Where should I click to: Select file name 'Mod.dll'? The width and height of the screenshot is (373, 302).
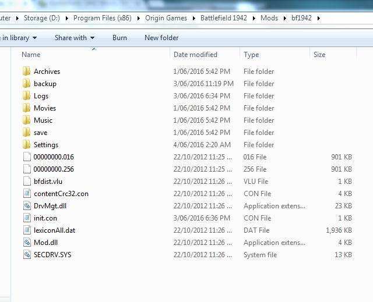click(x=45, y=243)
